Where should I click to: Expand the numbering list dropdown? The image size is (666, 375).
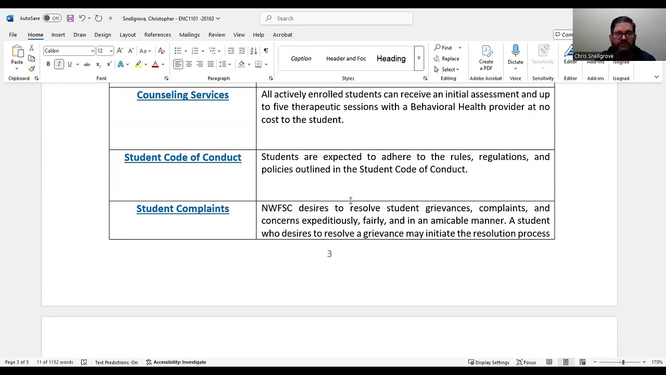[202, 51]
